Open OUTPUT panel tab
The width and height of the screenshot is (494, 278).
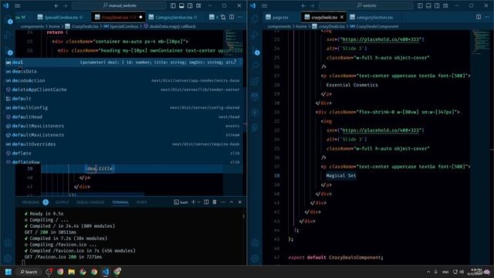(62, 202)
